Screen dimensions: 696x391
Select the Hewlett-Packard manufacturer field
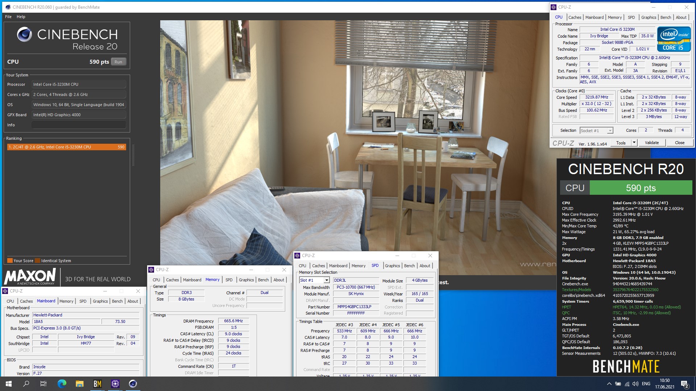click(x=86, y=315)
